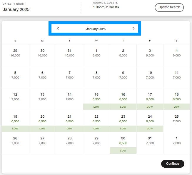
Task: Select January 1 priced 9,000
Action: click(96, 55)
